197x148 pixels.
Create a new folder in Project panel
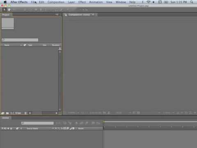pos(7,113)
